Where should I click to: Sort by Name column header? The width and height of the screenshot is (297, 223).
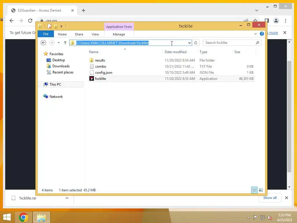[94, 52]
